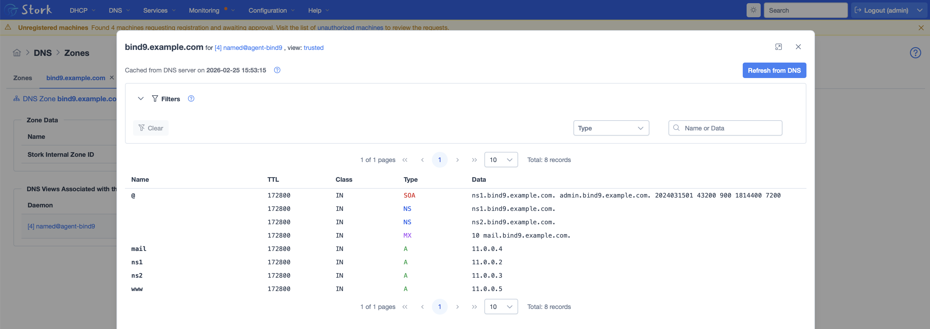The height and width of the screenshot is (329, 930).
Task: Click the home breadcrumb icon
Action: pos(17,53)
